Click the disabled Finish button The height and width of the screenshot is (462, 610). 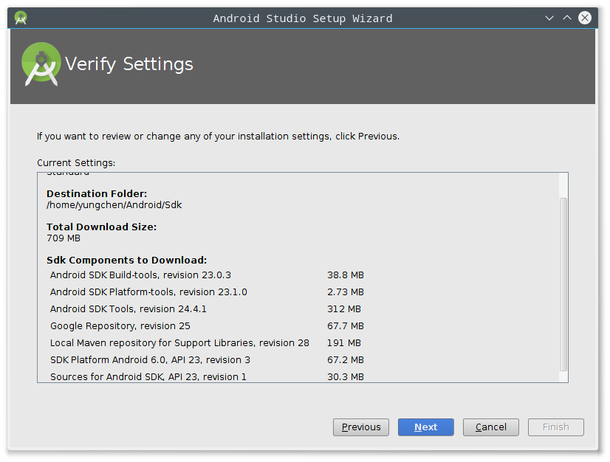[555, 427]
